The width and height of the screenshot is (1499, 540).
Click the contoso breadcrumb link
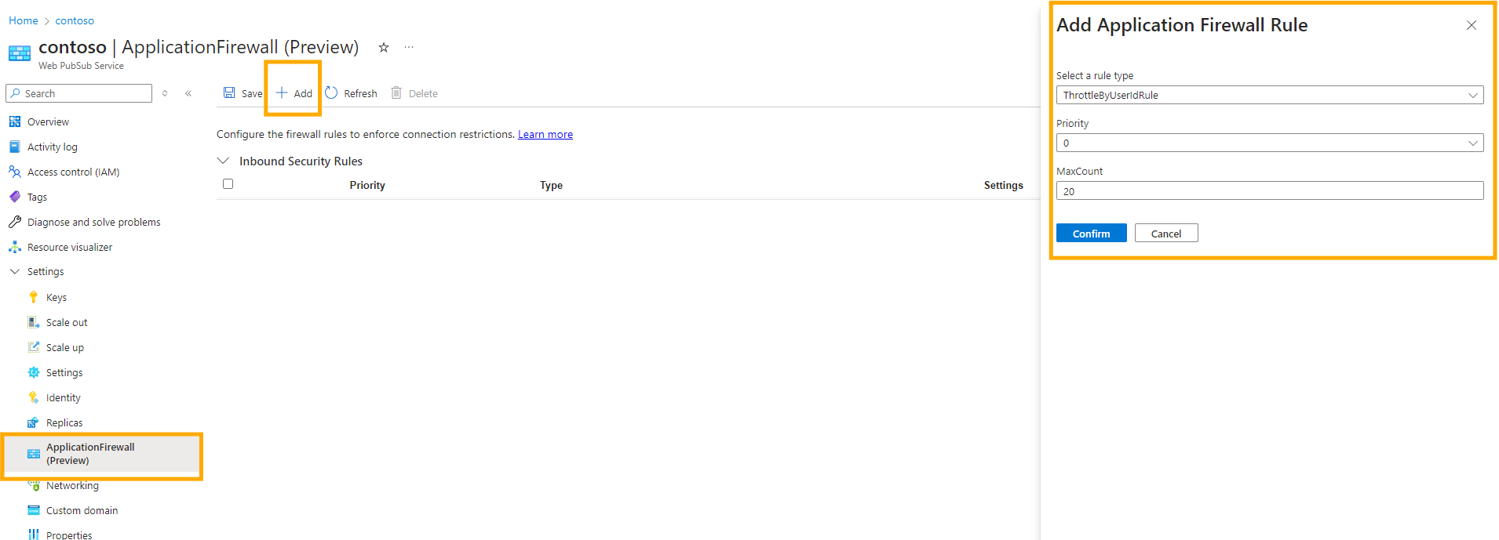click(x=75, y=20)
